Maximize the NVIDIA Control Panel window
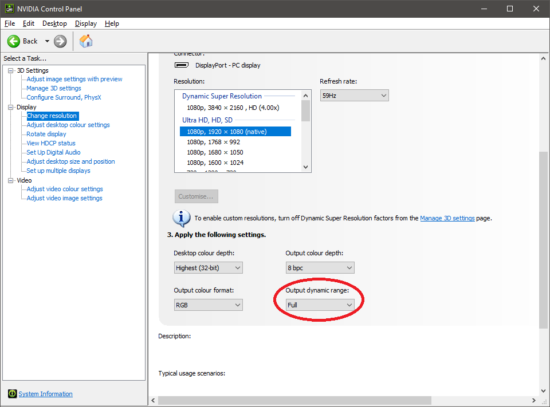550x407 pixels. [510, 9]
